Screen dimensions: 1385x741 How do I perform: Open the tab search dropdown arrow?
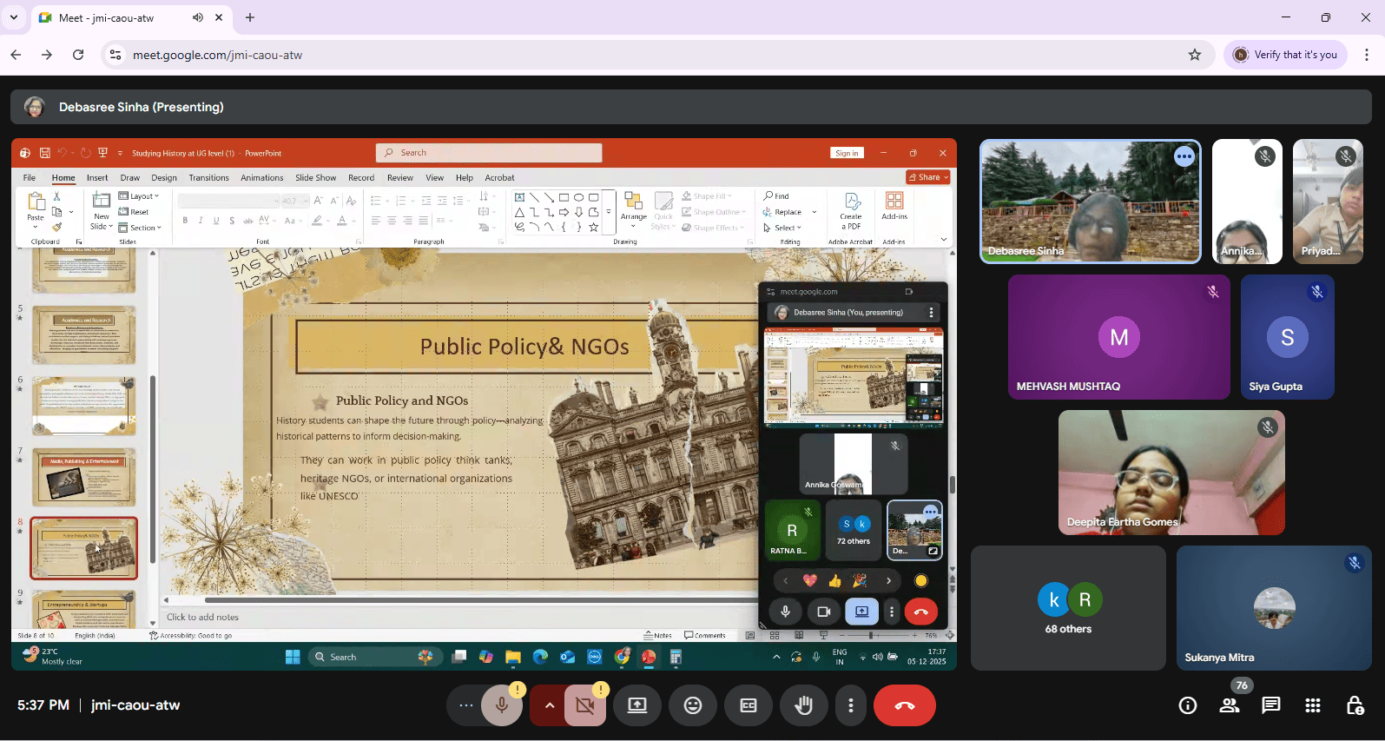tap(14, 17)
